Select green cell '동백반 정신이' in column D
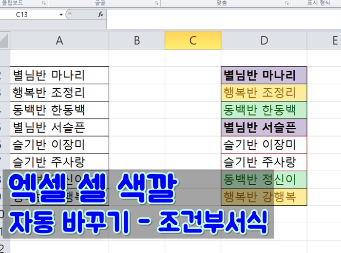Viewport: 341px width, 253px height. (264, 180)
